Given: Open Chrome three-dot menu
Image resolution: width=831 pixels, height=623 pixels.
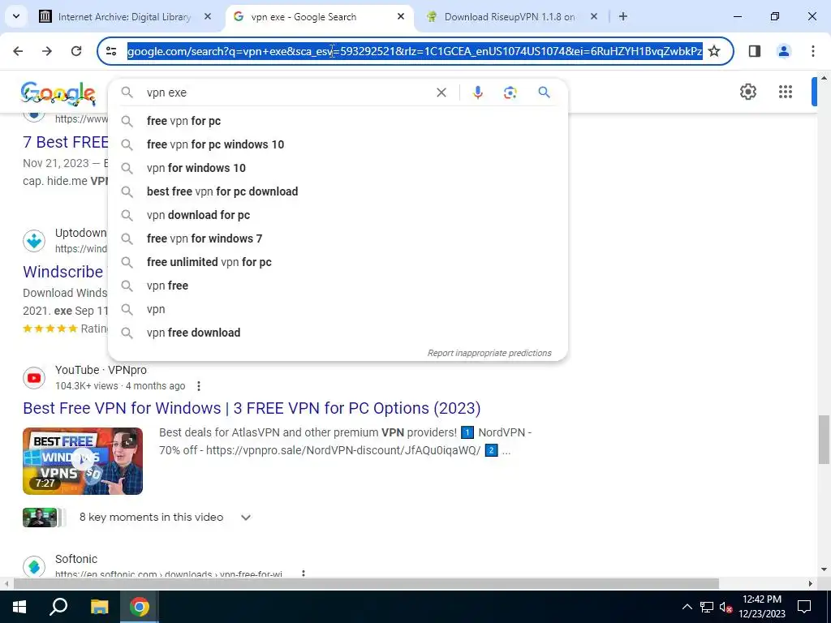Looking at the screenshot, I should pyautogui.click(x=813, y=51).
